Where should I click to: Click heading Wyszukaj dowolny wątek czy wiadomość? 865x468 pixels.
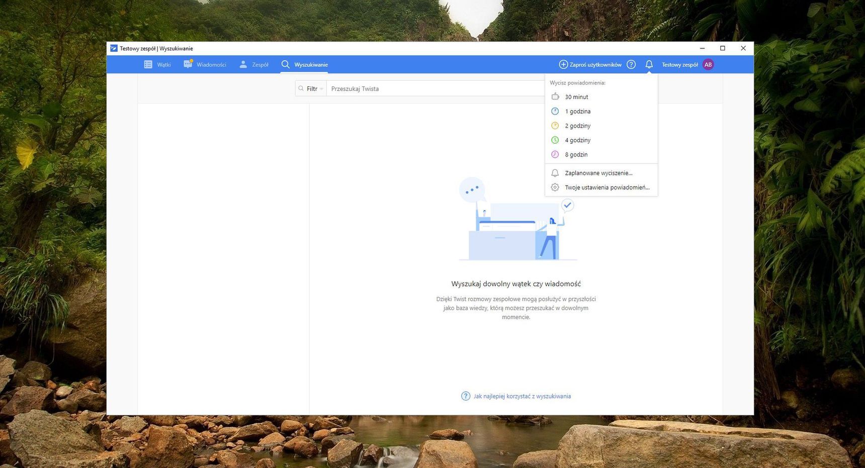(516, 284)
